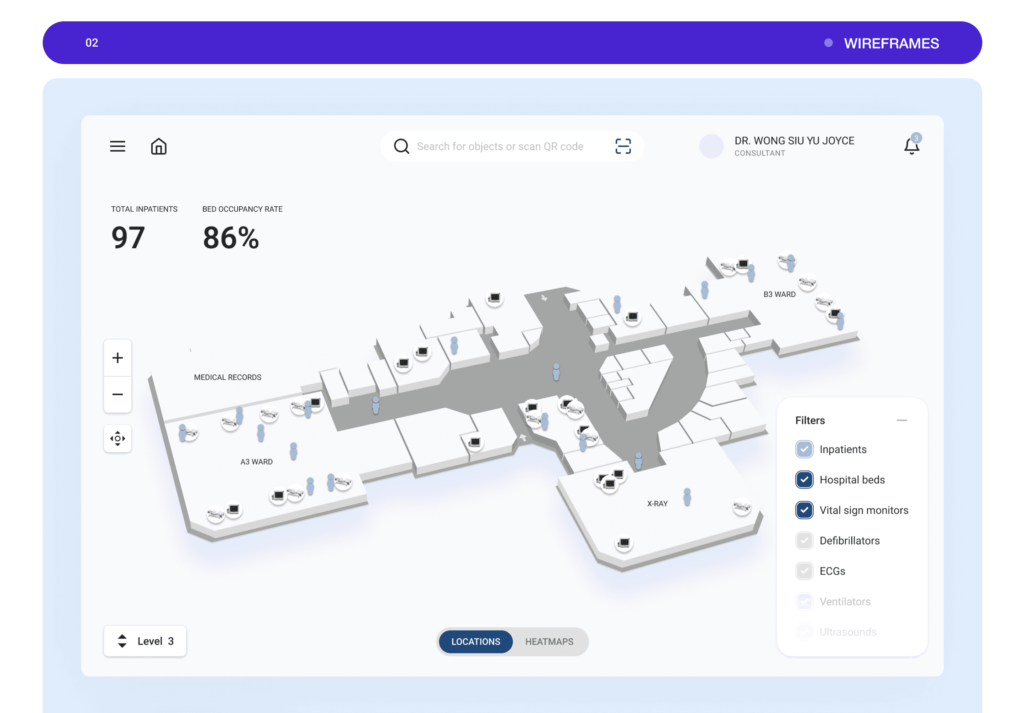Zoom out on the floor map

[x=117, y=395]
